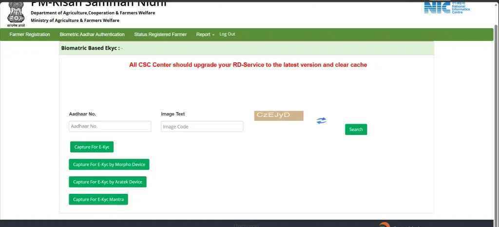Expand the Report dropdown menu
Viewport: 499px width, 227px height.
click(x=205, y=34)
